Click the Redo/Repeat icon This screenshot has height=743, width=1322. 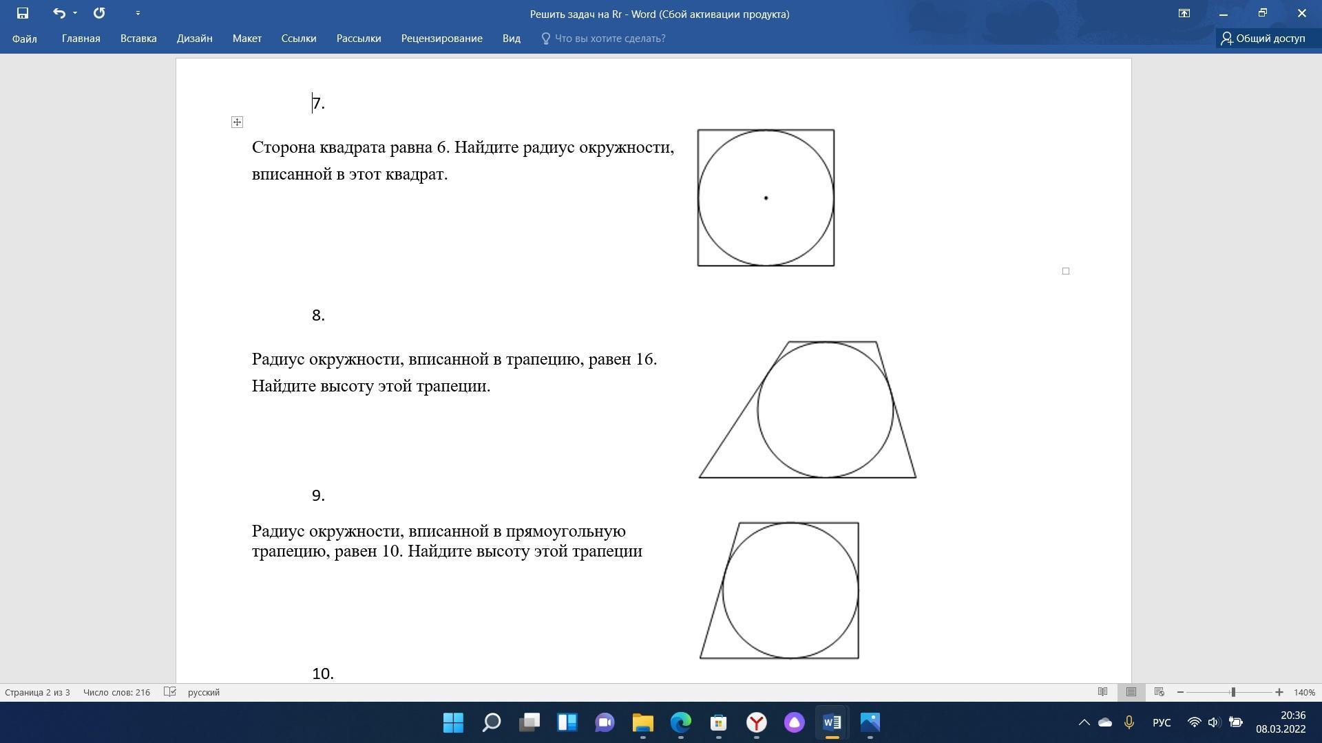point(99,13)
